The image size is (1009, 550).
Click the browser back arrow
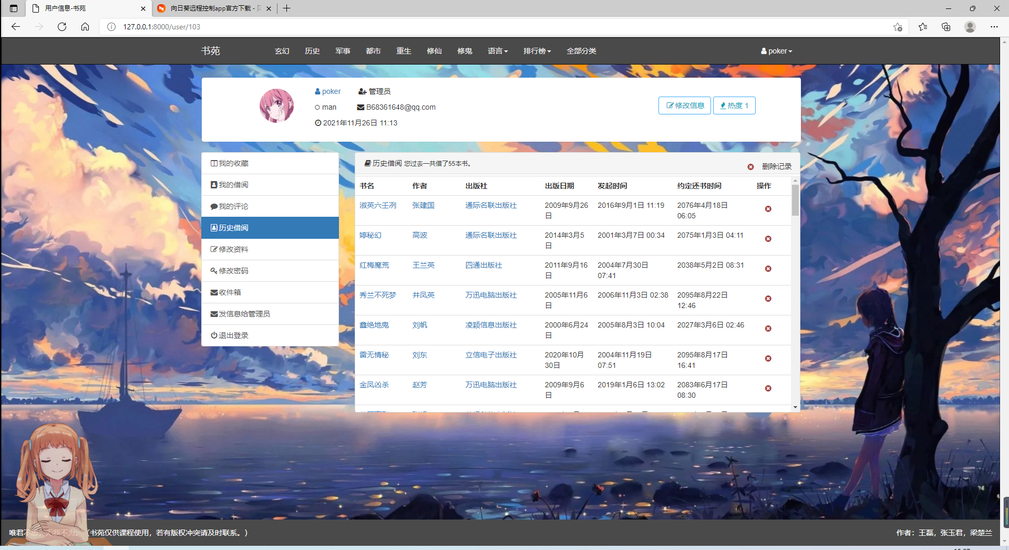tap(16, 27)
